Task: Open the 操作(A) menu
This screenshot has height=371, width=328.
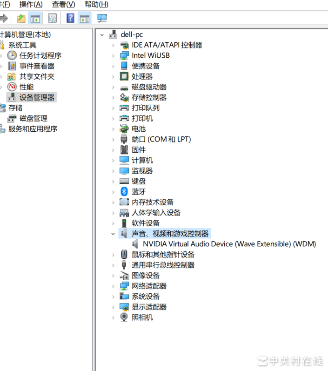Action: click(x=31, y=4)
